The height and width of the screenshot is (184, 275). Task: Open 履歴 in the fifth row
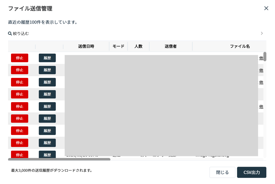click(x=47, y=106)
